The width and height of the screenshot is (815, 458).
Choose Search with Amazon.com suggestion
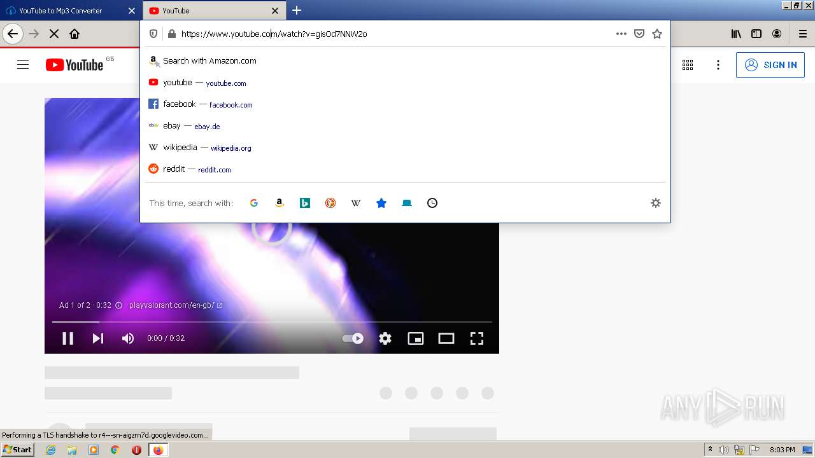pos(406,61)
